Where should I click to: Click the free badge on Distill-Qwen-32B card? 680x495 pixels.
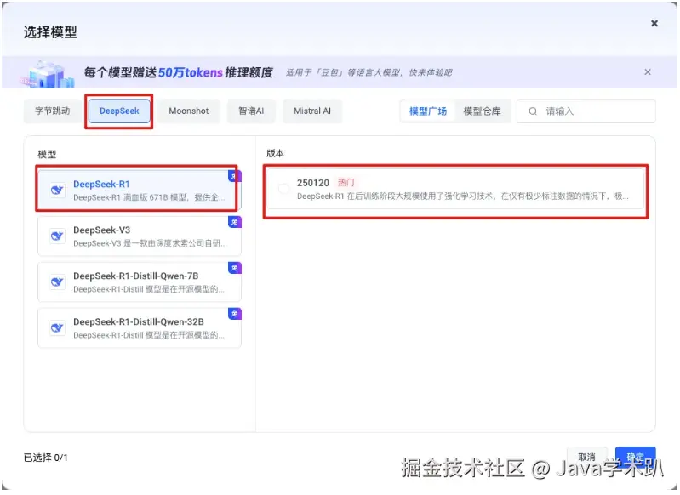pyautogui.click(x=235, y=314)
